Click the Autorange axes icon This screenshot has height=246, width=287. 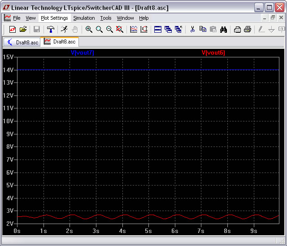pyautogui.click(x=144, y=29)
